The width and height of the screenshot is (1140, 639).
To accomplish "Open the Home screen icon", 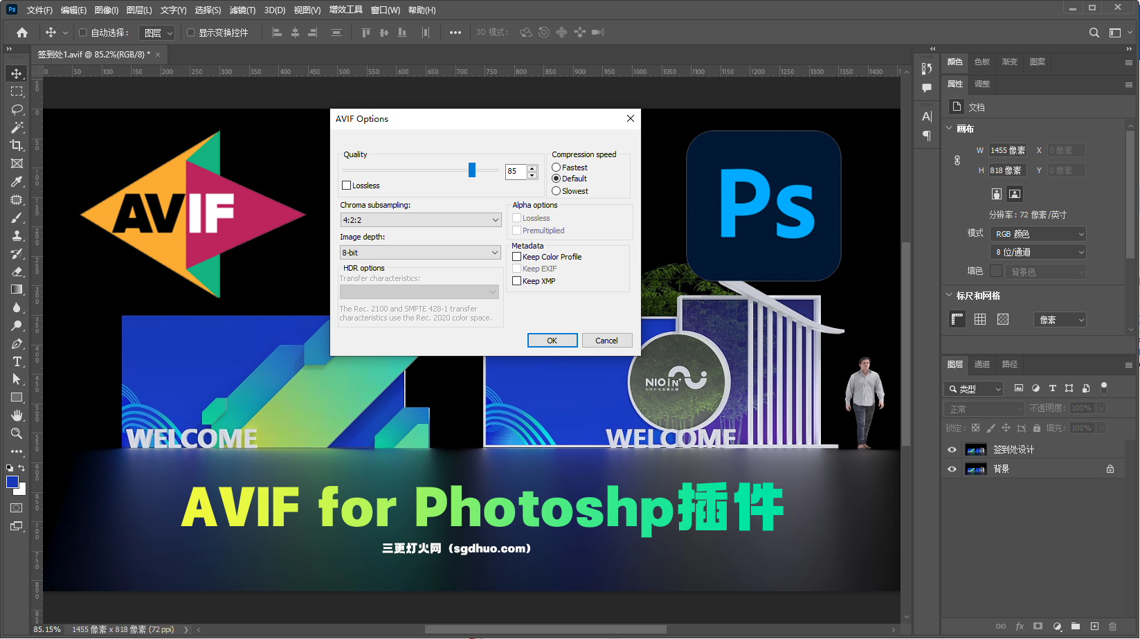I will pos(22,33).
